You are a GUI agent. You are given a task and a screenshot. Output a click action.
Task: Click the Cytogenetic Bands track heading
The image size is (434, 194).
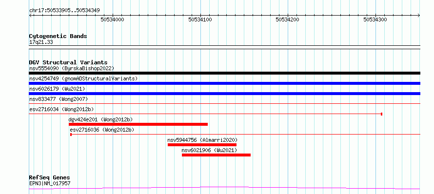pyautogui.click(x=58, y=36)
